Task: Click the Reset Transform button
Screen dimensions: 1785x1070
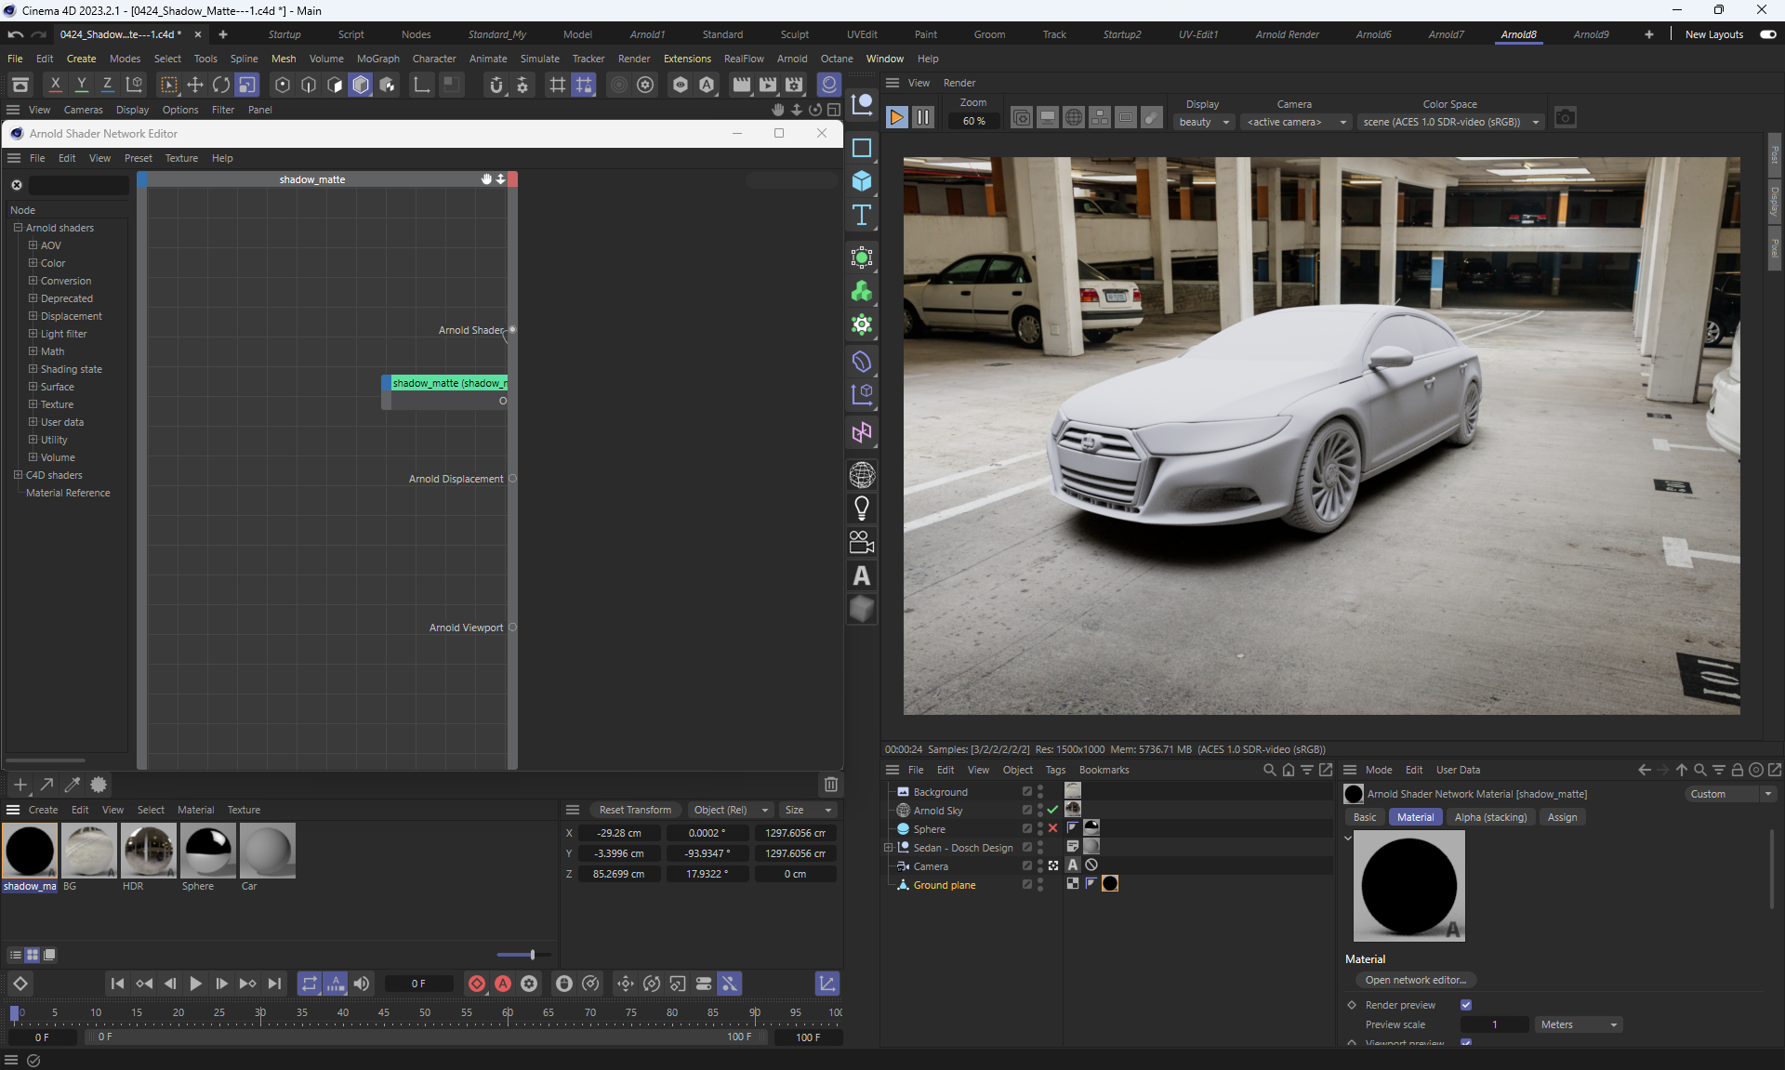Action: 635,810
